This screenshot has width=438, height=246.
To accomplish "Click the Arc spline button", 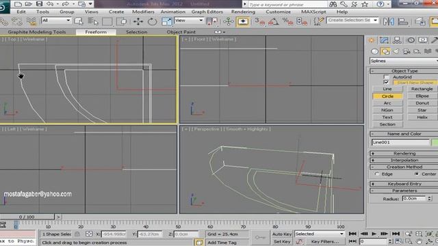I will click(x=387, y=103).
